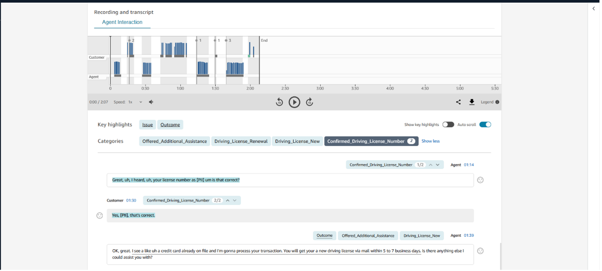The image size is (602, 271).
Task: Click the Show less link
Action: tap(431, 141)
